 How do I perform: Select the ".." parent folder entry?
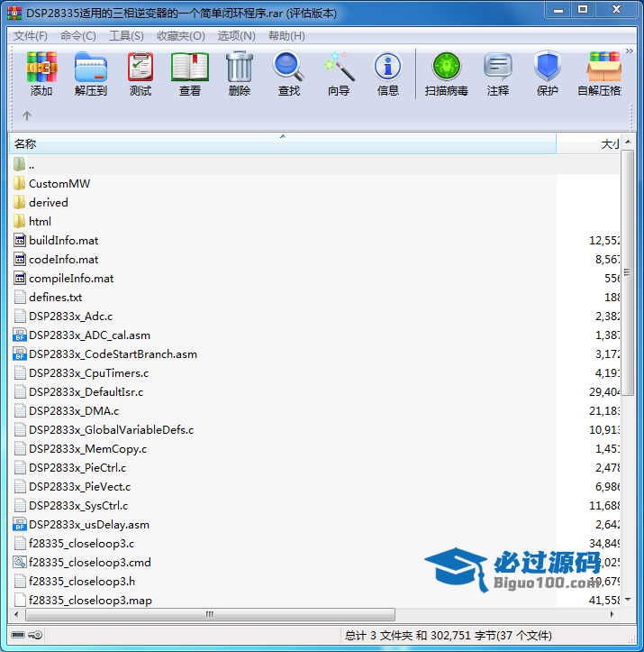click(31, 164)
